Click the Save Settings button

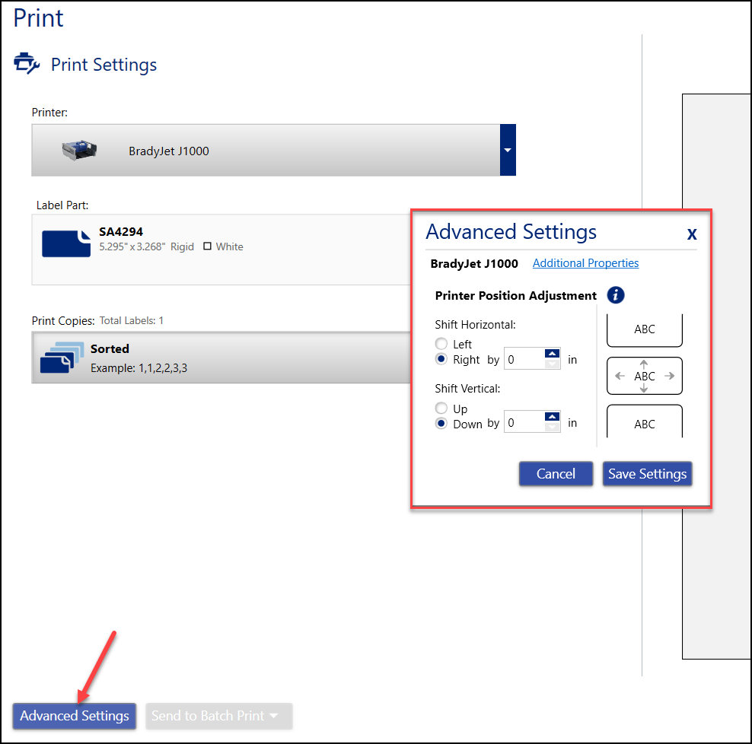(647, 474)
